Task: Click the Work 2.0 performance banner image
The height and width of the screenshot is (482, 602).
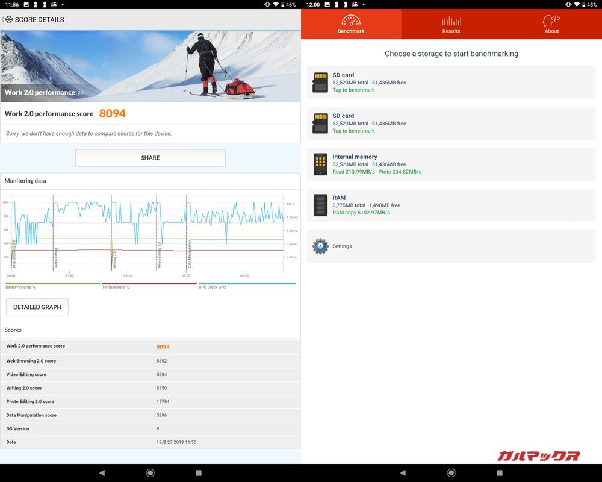Action: 150,66
